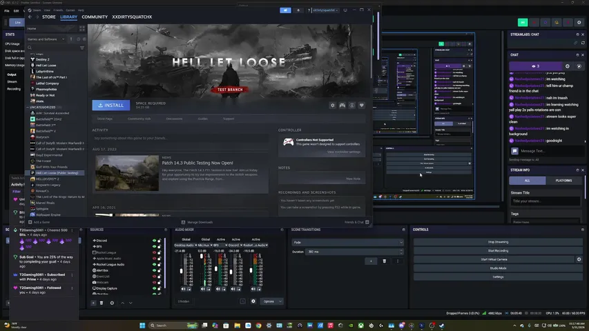Open library advanced filter icon
Image resolution: width=589 pixels, height=331 pixels.
(82, 48)
